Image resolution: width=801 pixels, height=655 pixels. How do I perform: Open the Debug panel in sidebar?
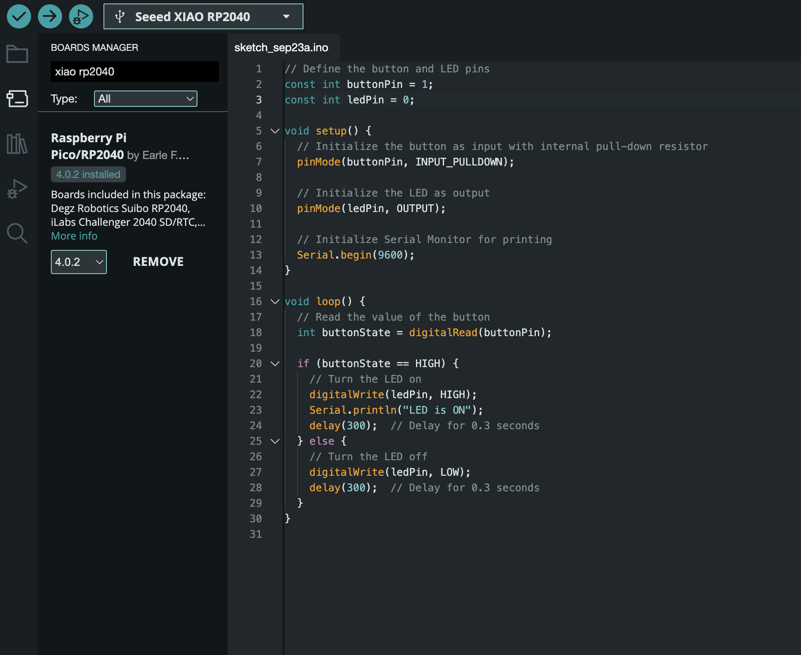pyautogui.click(x=17, y=189)
